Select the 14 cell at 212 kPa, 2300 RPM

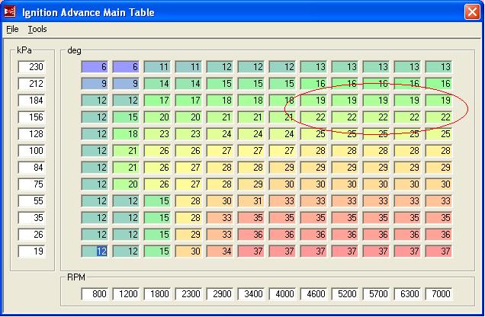[188, 83]
